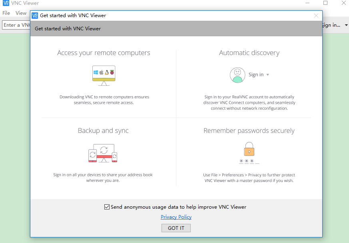
Task: Click the masked password asterisks graphic
Action: click(249, 161)
